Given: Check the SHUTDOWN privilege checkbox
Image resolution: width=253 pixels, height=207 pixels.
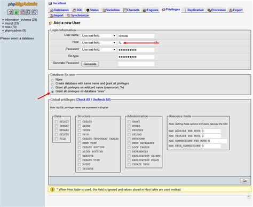Looking at the screenshot, I should pos(129,139).
